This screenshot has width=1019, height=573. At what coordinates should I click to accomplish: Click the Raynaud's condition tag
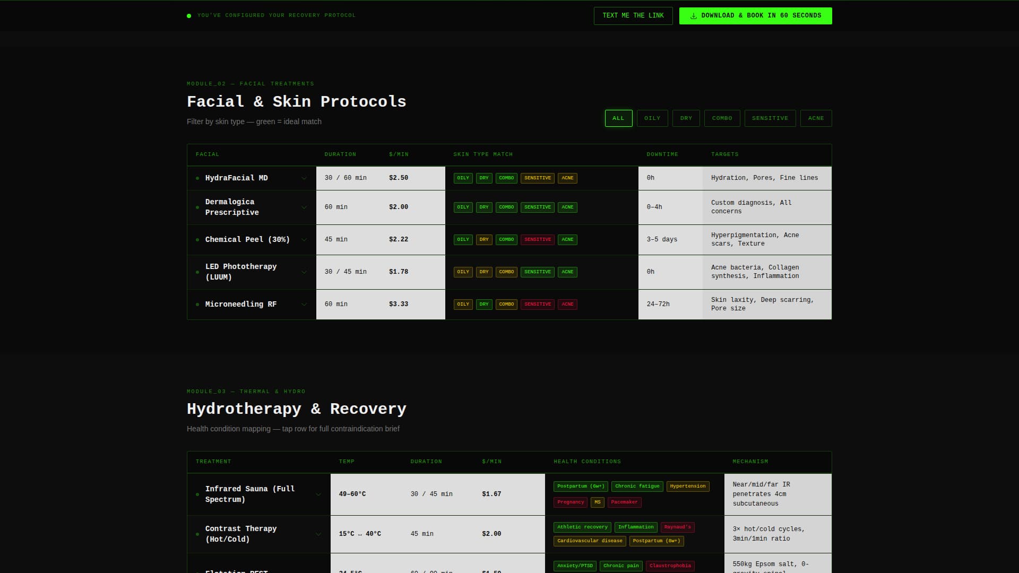[x=678, y=527]
